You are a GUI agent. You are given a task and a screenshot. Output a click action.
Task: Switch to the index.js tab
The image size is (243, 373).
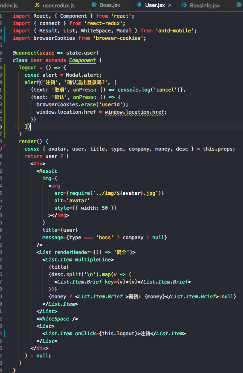pyautogui.click(x=9, y=5)
